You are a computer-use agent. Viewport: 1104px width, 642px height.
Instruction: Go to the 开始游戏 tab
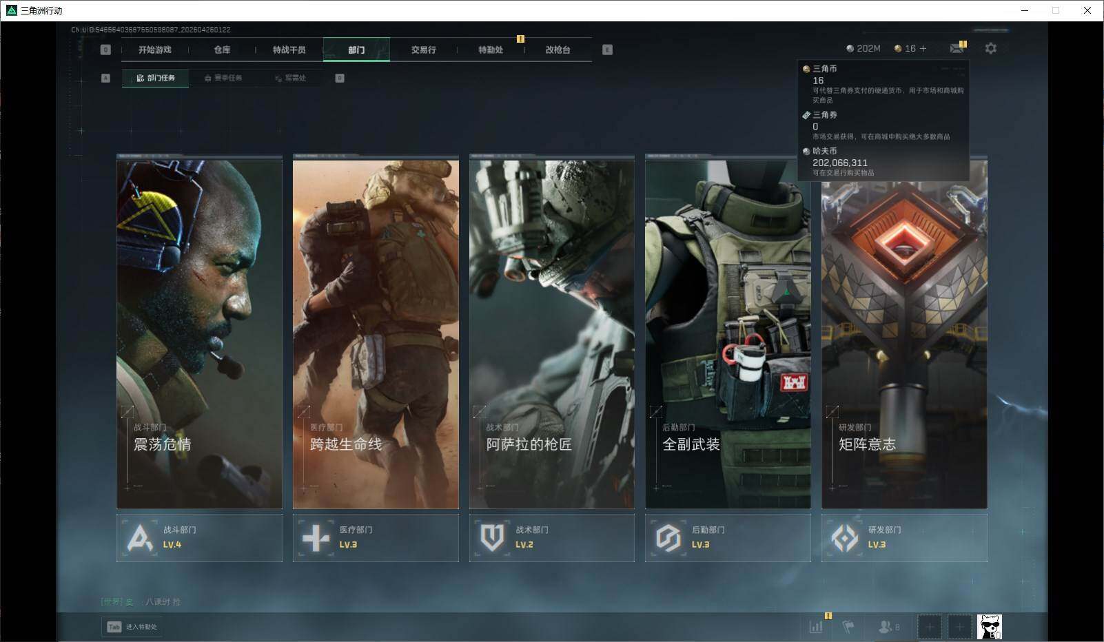[154, 50]
